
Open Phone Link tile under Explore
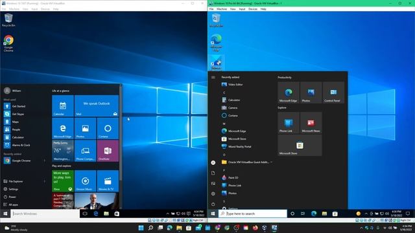[x=289, y=122]
